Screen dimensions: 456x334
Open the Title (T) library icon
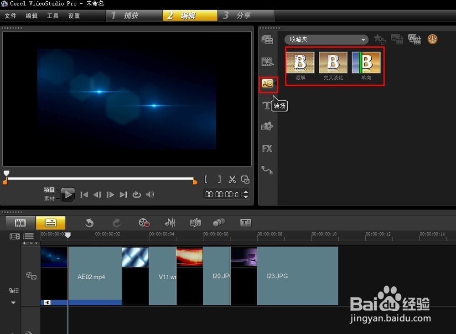tap(266, 105)
